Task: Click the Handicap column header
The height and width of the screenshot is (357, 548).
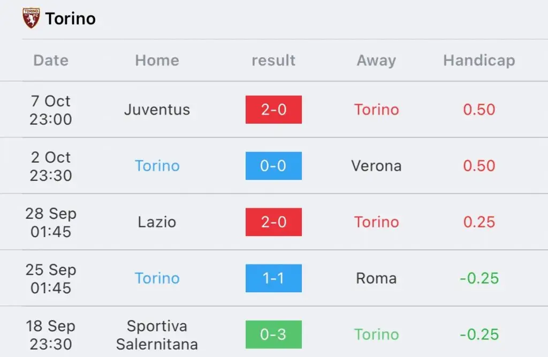Action: [x=479, y=60]
